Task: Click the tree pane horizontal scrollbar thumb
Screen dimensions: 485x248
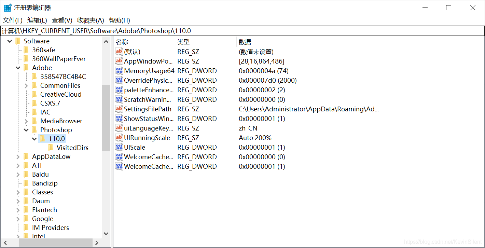Action: point(56,243)
